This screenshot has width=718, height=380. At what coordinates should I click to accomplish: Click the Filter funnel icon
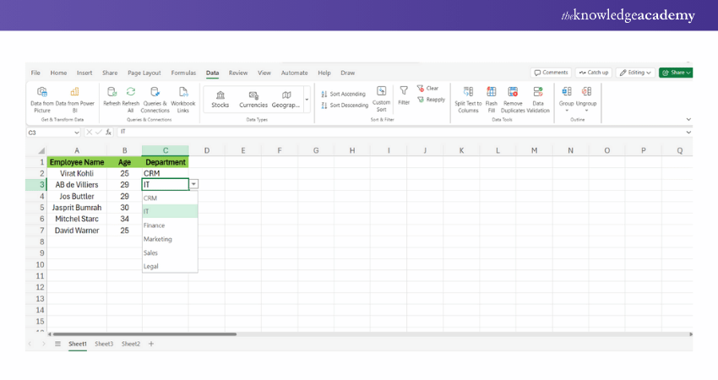(x=404, y=91)
